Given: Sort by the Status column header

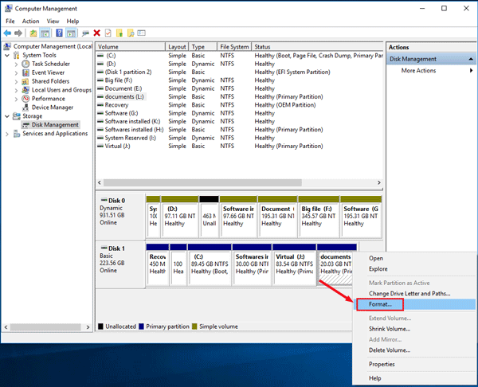Looking at the screenshot, I should 317,47.
